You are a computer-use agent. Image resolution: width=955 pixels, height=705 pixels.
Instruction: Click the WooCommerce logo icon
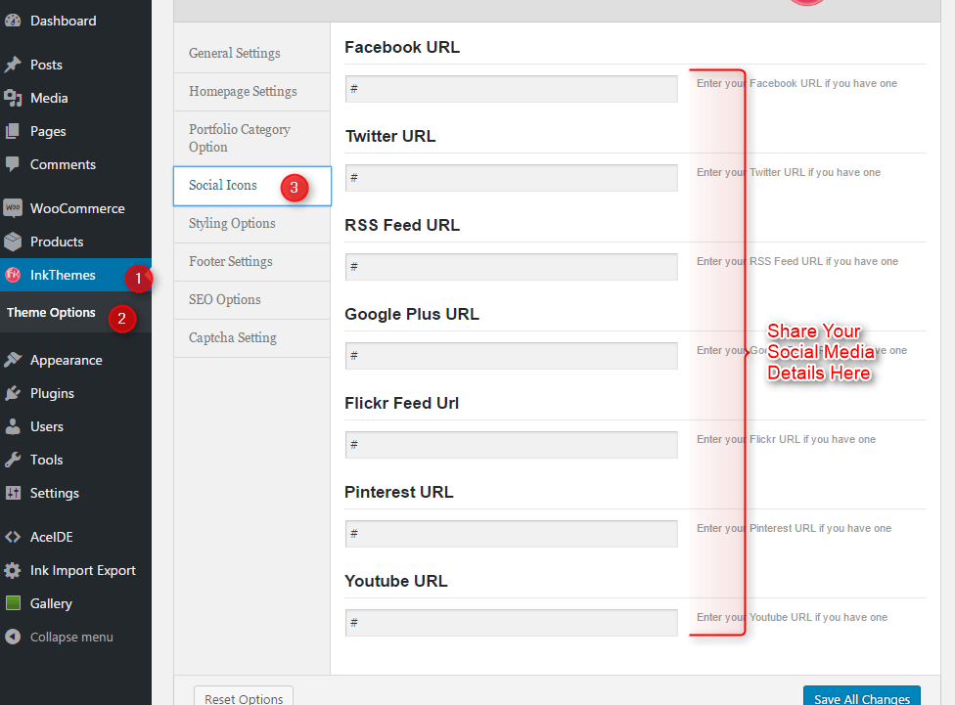pyautogui.click(x=13, y=208)
